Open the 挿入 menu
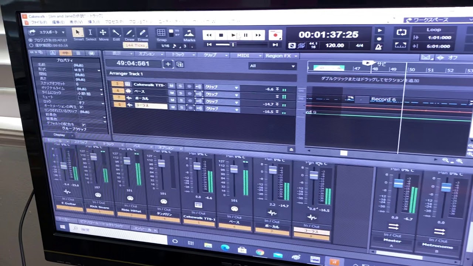Viewport: 473px width, 266px height. (x=93, y=22)
